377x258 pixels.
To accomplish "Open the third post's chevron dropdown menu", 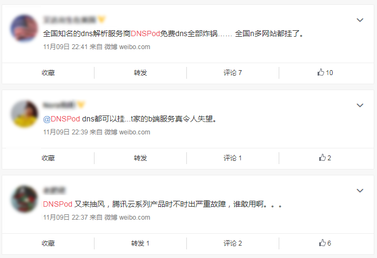I will pos(360,191).
